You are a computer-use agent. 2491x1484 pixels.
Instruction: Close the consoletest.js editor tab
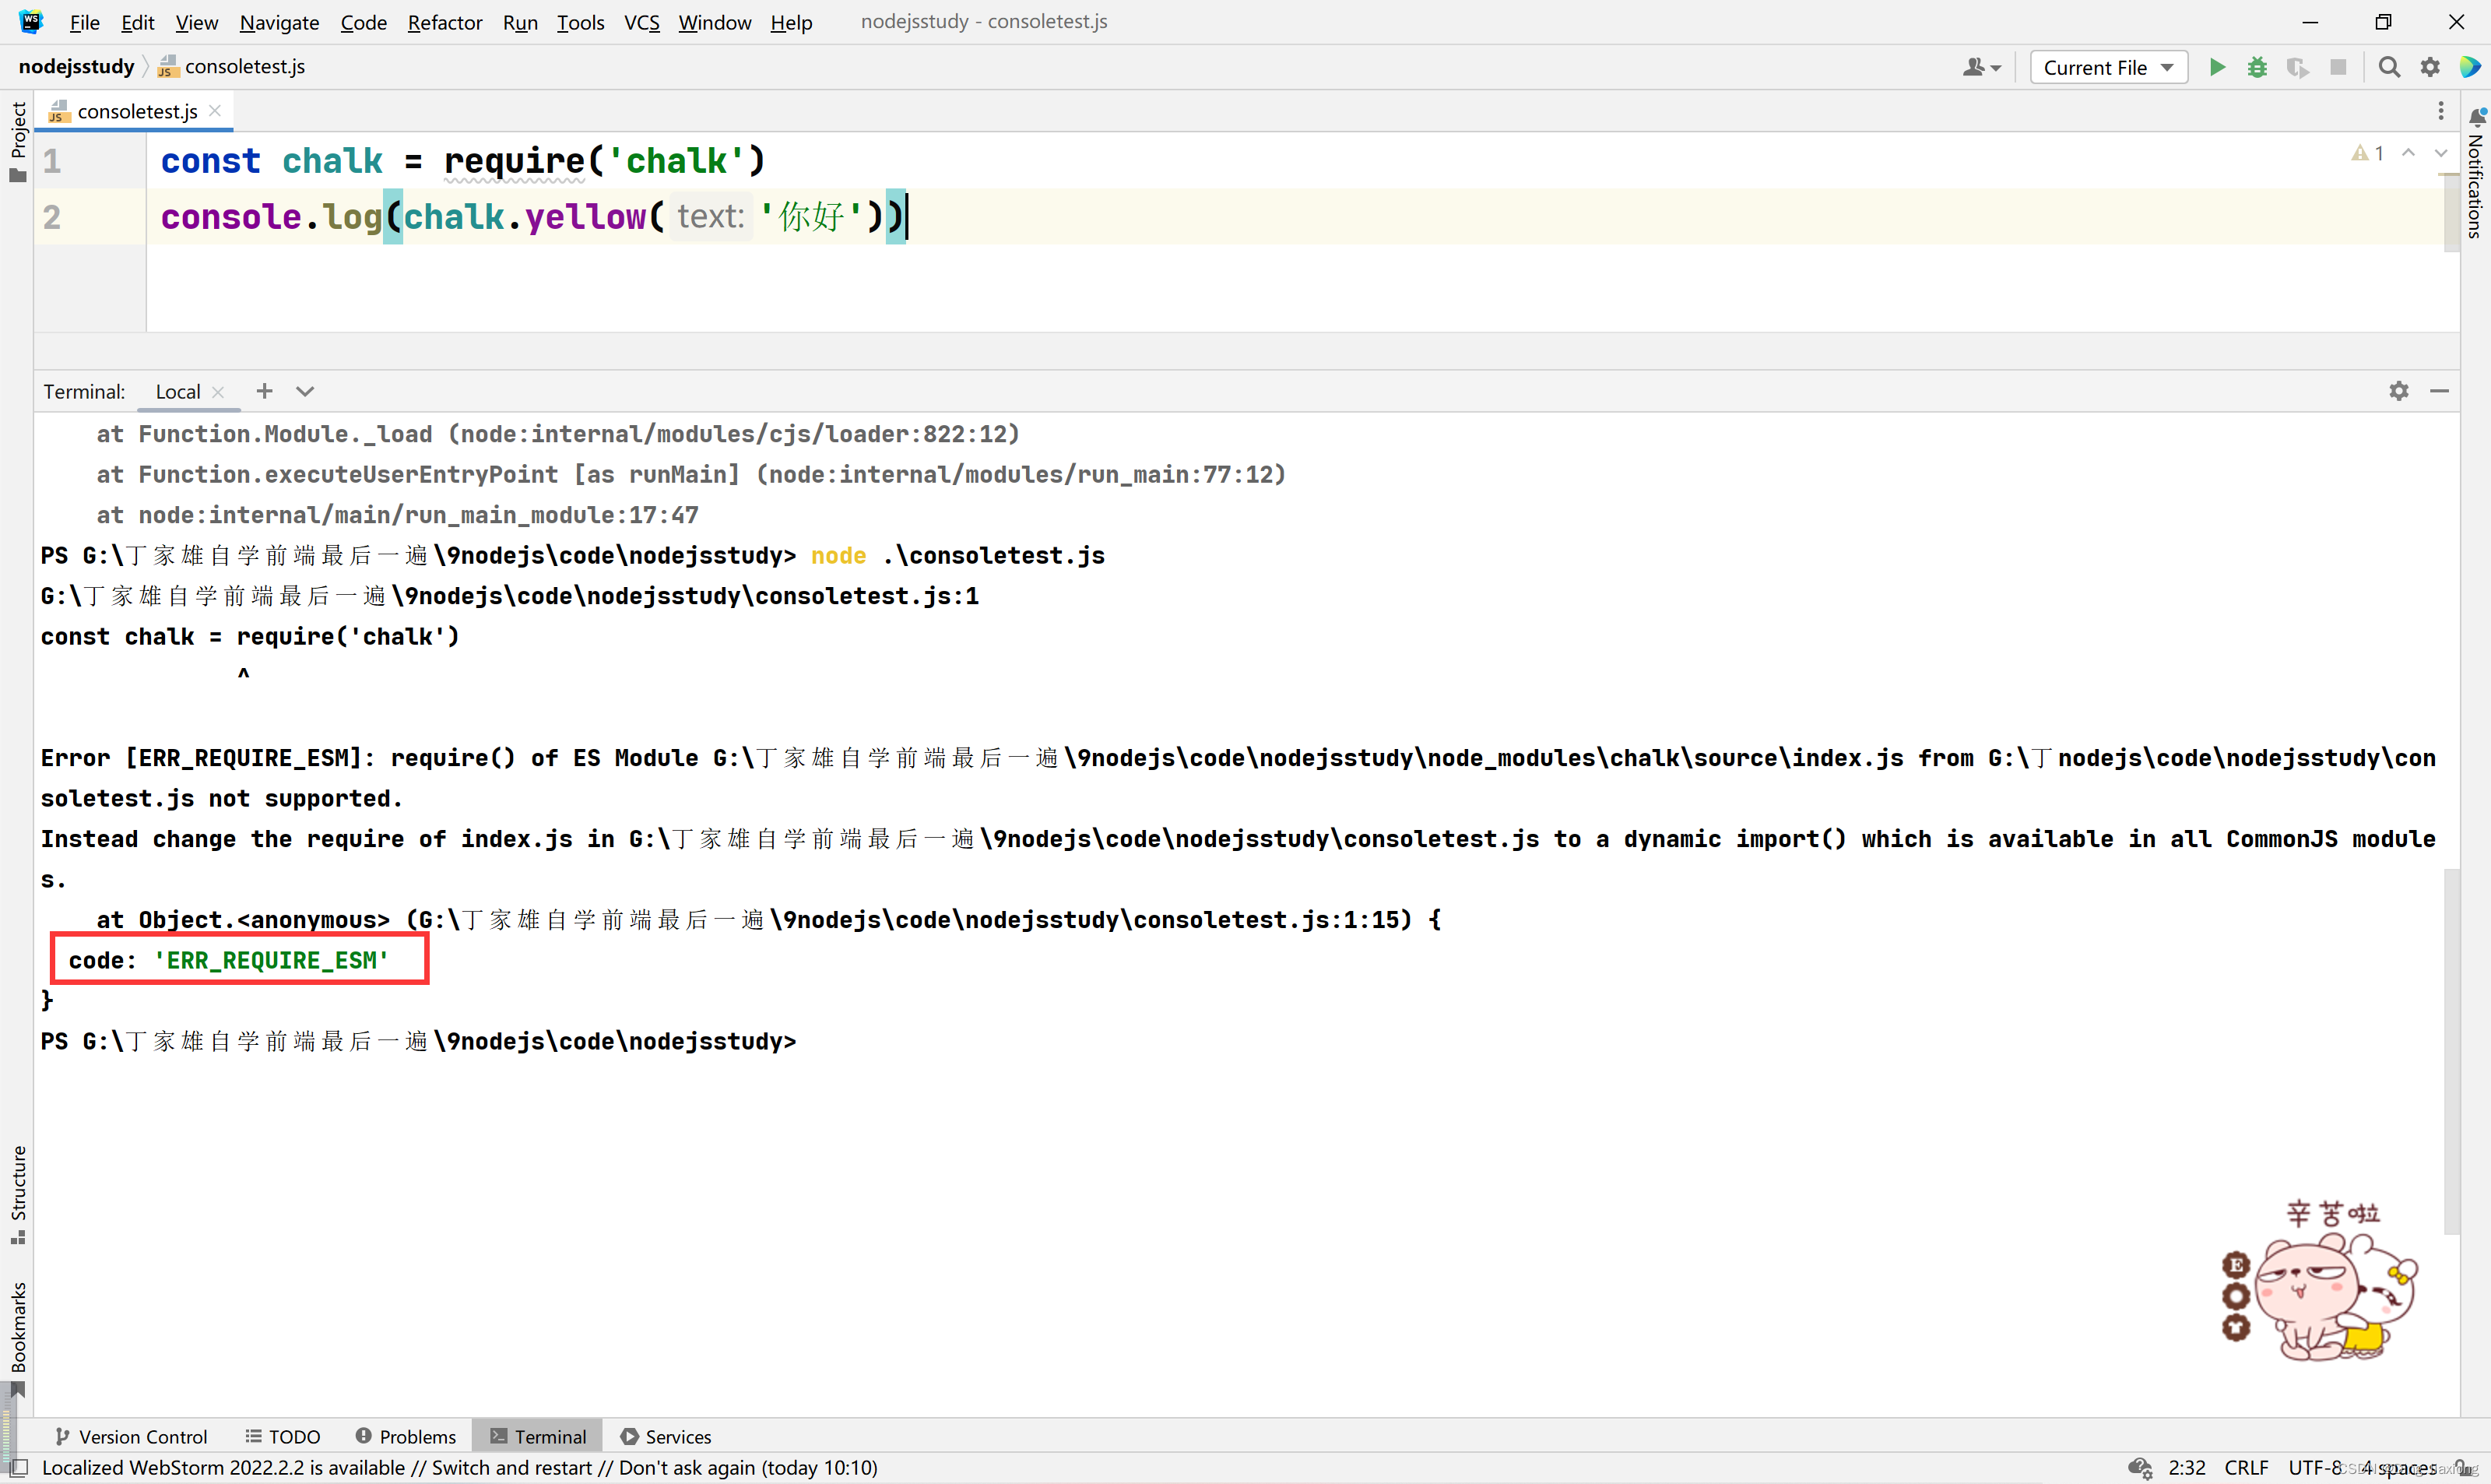(215, 111)
